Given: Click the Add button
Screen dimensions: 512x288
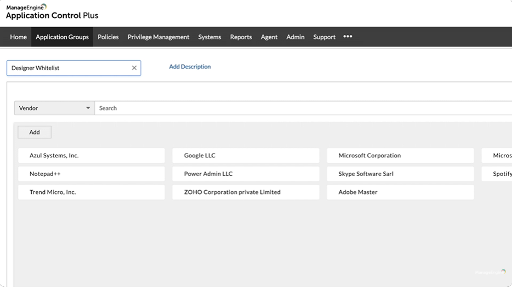Looking at the screenshot, I should point(35,132).
